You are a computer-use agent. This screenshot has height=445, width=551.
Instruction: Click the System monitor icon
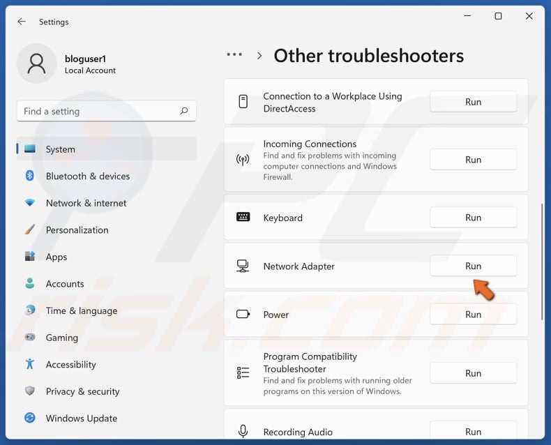[x=30, y=149]
